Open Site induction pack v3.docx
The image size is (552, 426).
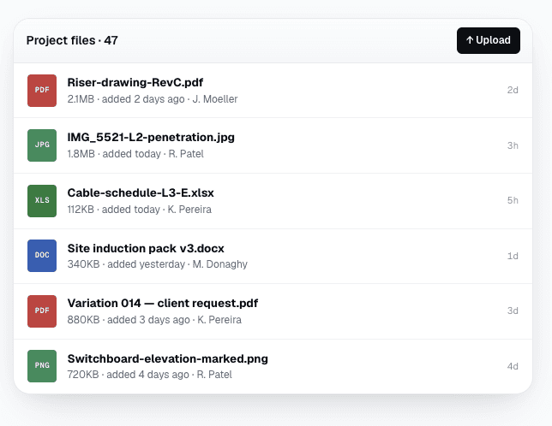146,248
